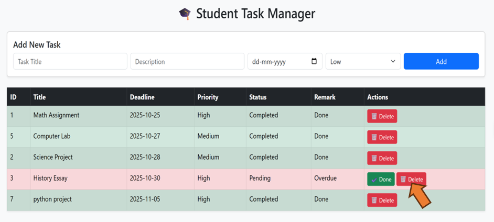This screenshot has width=494, height=222.
Task: Click the ID cell showing 7
Action: pos(18,199)
